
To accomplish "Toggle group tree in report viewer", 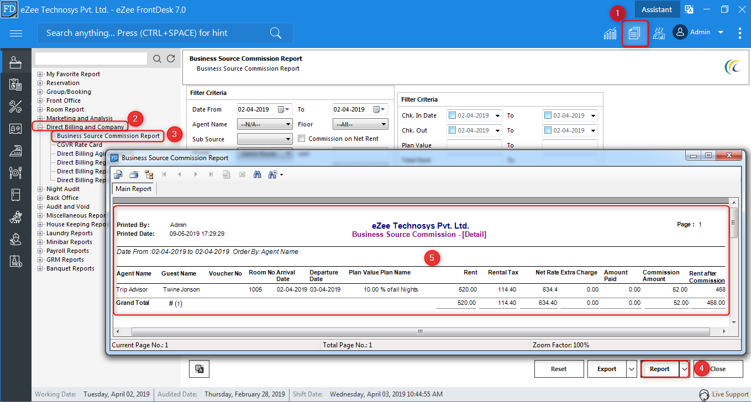I will [149, 174].
